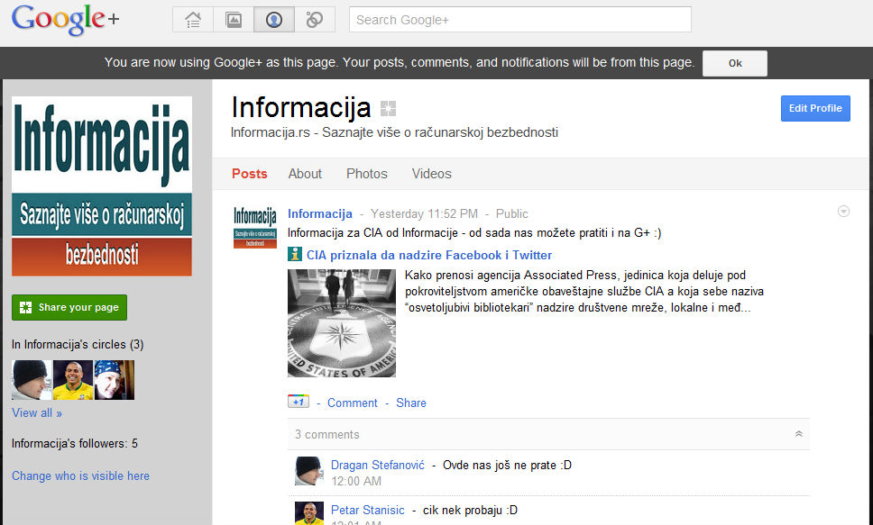Click In Informacija's circles (3) heading
Image resolution: width=873 pixels, height=525 pixels.
click(78, 344)
